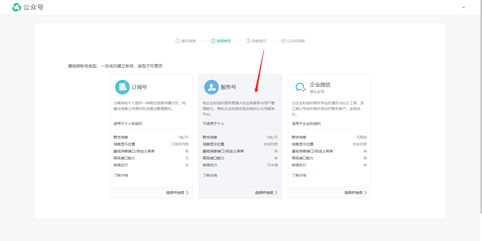Go to step 1 基本信息
The height and width of the screenshot is (241, 482).
(186, 41)
